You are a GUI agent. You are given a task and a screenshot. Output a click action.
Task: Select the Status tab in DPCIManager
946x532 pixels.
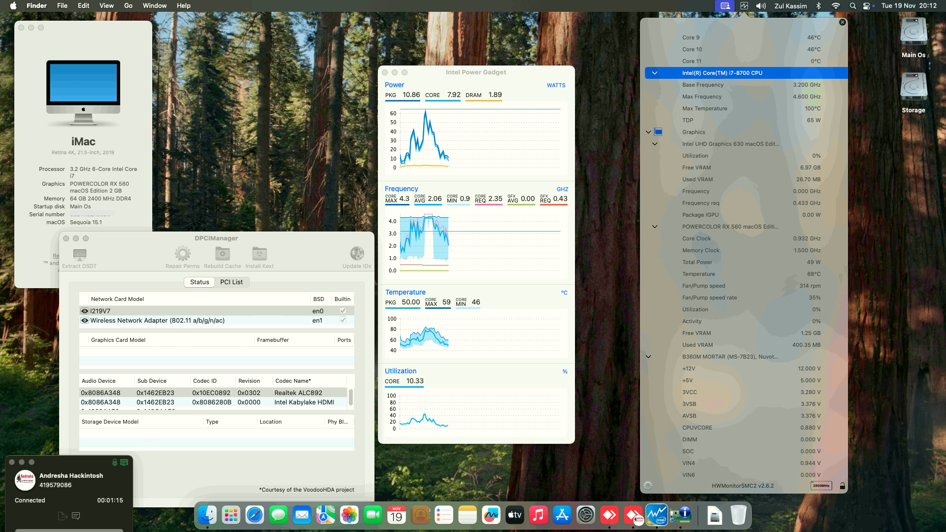pos(200,282)
